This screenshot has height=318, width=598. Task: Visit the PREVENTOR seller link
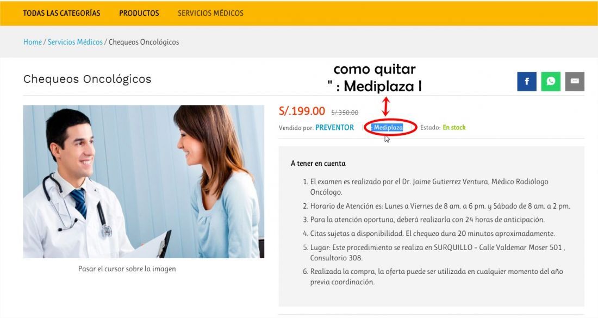[334, 127]
